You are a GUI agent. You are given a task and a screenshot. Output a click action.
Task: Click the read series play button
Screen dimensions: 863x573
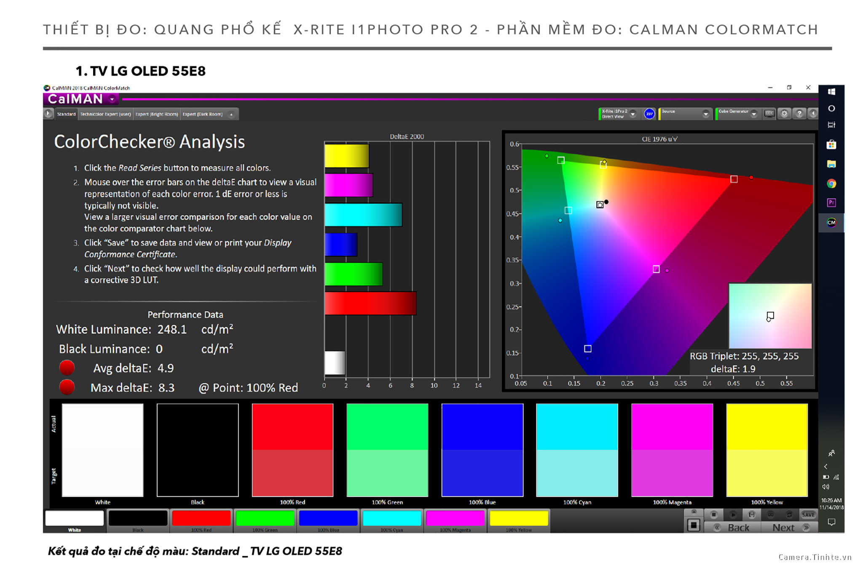click(733, 514)
